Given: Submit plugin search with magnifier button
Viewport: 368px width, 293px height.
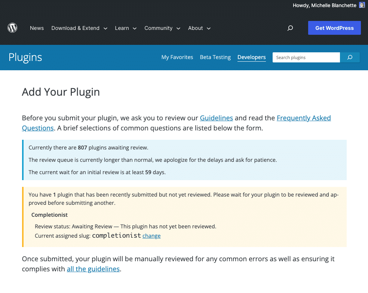Looking at the screenshot, I should tap(350, 57).
